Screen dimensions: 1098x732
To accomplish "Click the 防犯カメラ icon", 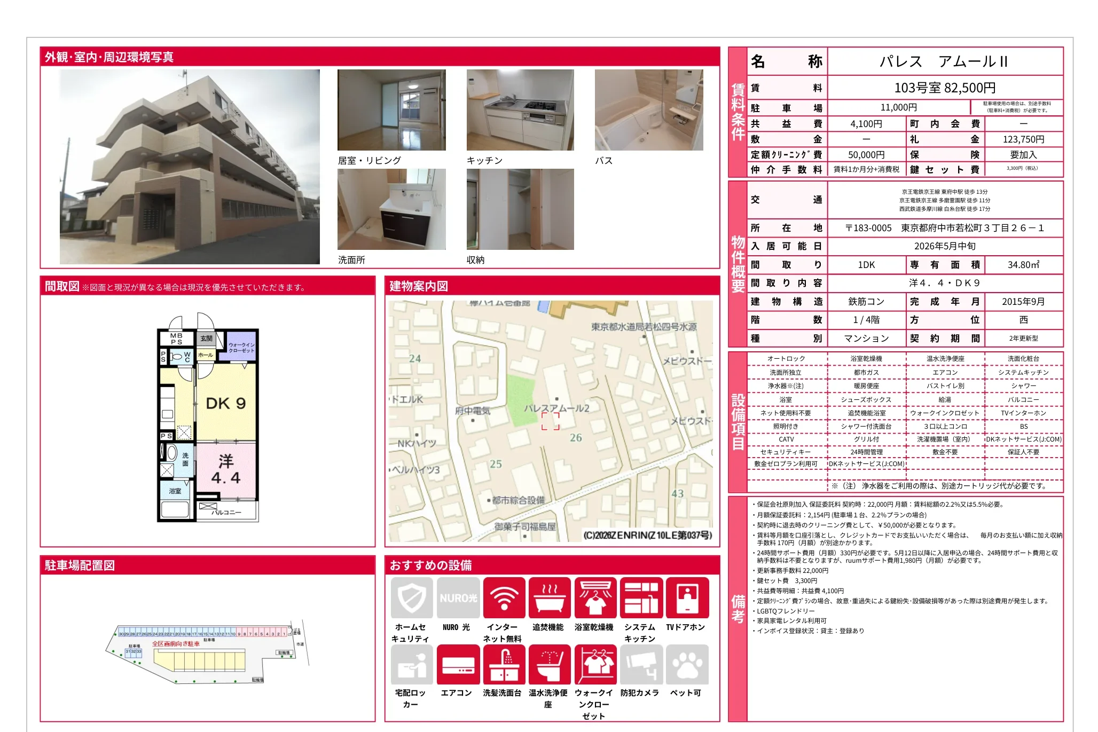I will 641,665.
